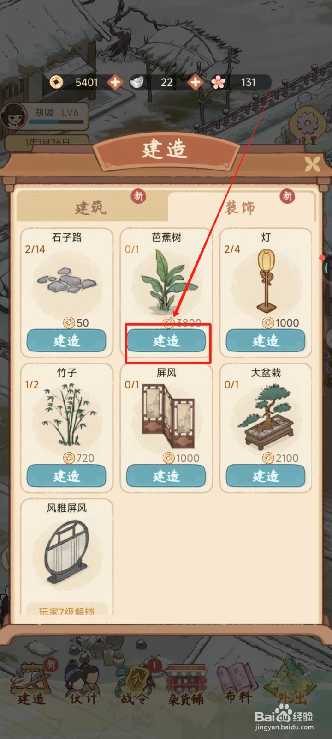Tap the plus icon beside copper coins
This screenshot has width=332, height=739.
point(115,83)
